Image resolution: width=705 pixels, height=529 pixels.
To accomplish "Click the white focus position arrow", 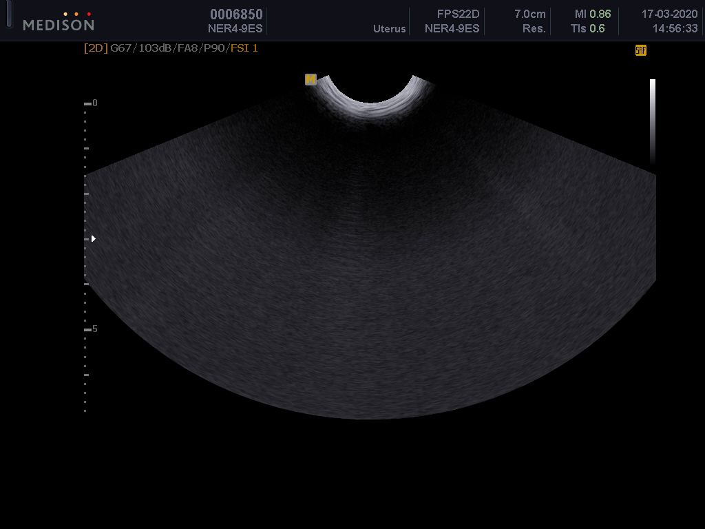I will (x=93, y=239).
